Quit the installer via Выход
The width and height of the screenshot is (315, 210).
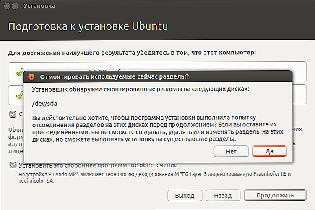click(185, 195)
